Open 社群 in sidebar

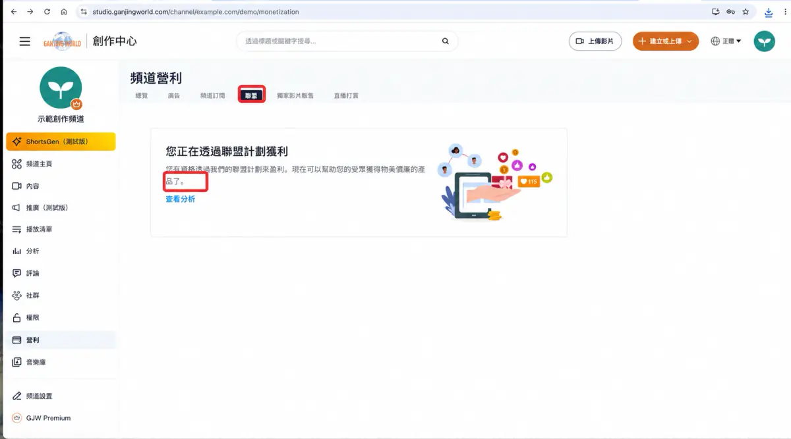click(61, 296)
